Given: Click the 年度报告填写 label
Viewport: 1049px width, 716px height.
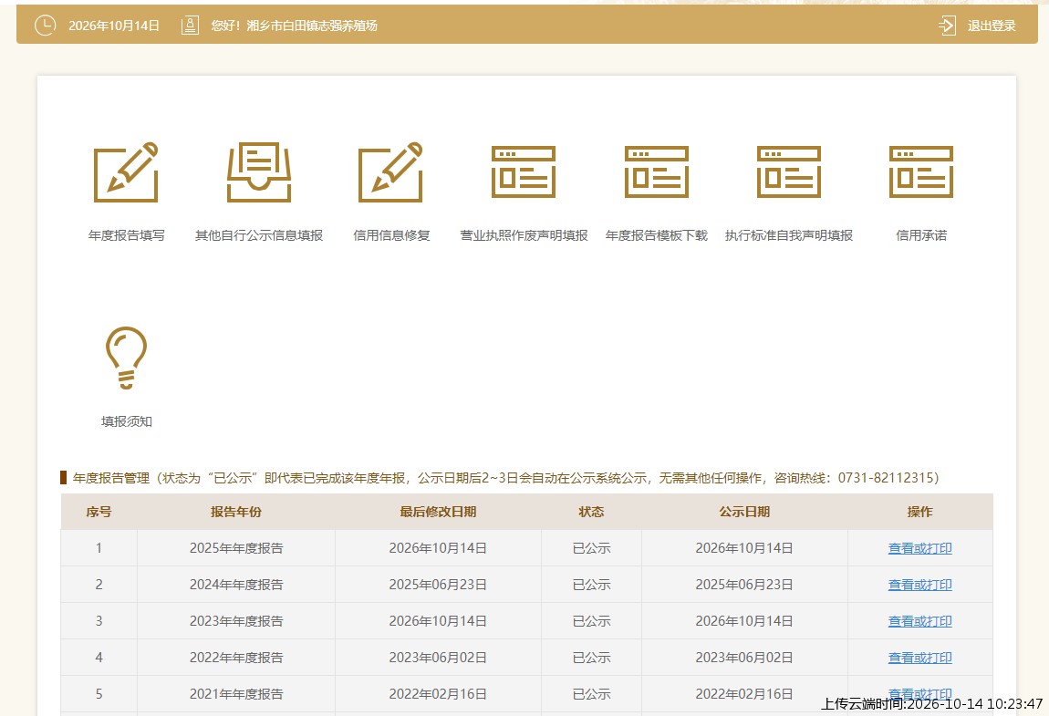Looking at the screenshot, I should (127, 235).
